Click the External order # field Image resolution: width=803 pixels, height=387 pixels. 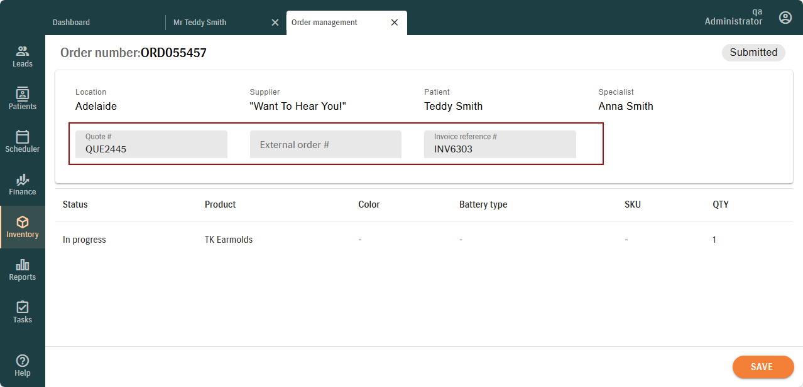tap(325, 145)
